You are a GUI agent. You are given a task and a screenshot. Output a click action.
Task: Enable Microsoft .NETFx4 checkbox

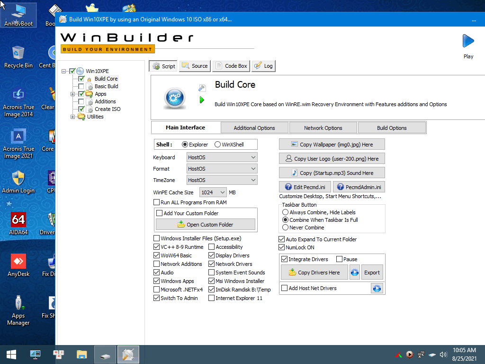[x=156, y=290]
